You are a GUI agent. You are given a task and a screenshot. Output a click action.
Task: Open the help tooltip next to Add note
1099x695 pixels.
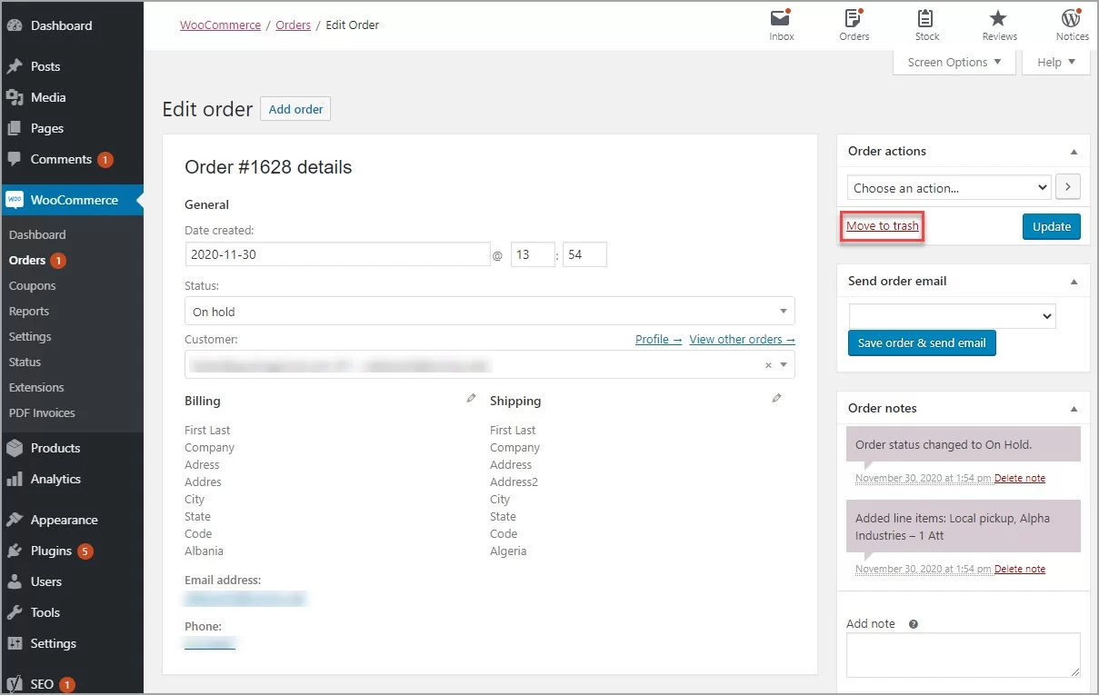point(912,623)
